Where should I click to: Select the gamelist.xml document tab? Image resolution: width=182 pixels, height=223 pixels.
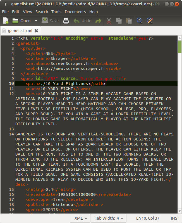(x=20, y=31)
